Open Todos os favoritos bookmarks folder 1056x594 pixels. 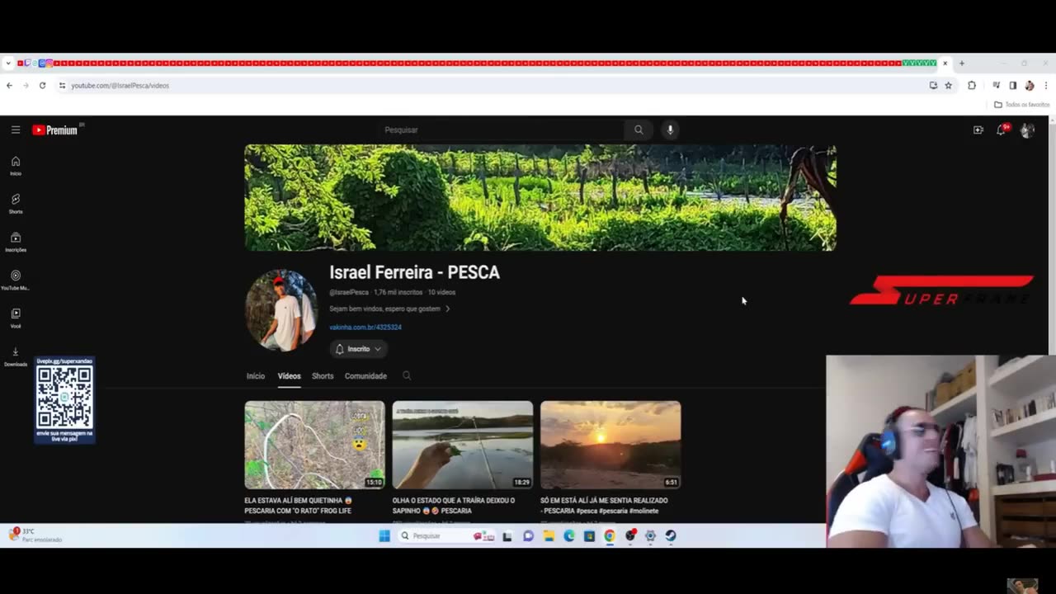pos(1021,105)
